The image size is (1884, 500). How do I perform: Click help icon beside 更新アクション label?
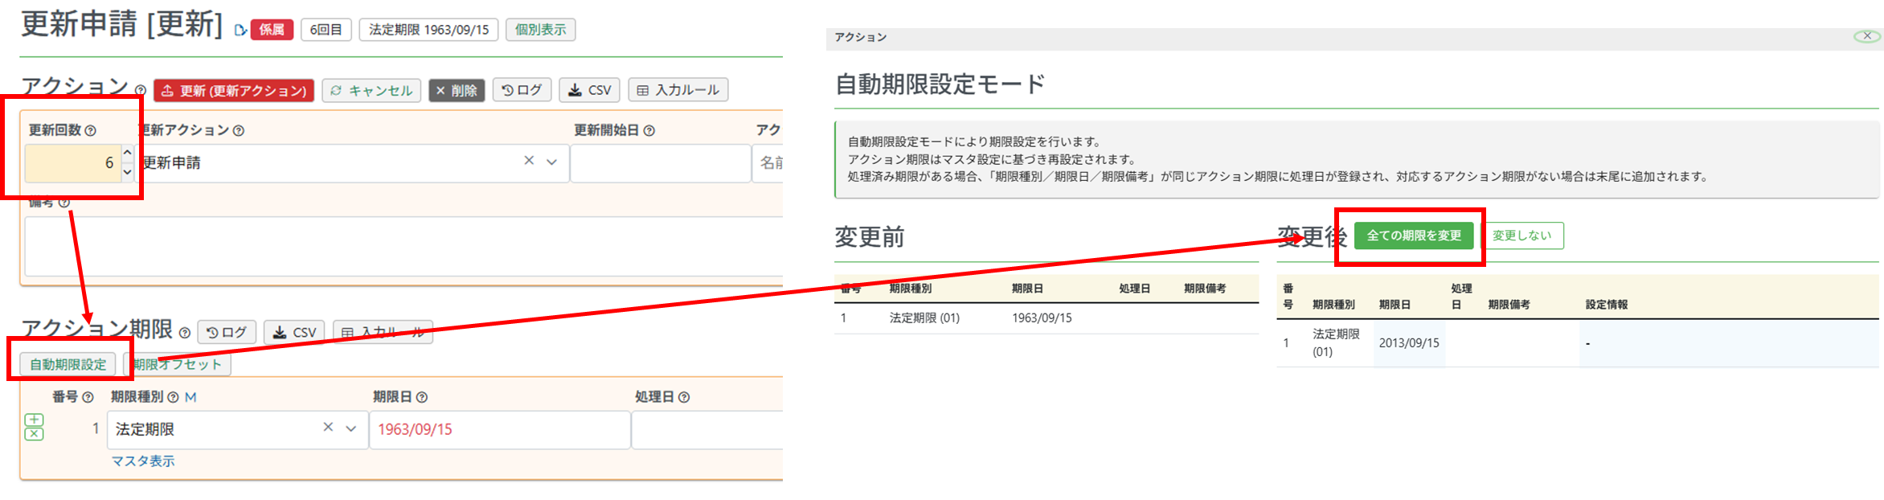[239, 130]
